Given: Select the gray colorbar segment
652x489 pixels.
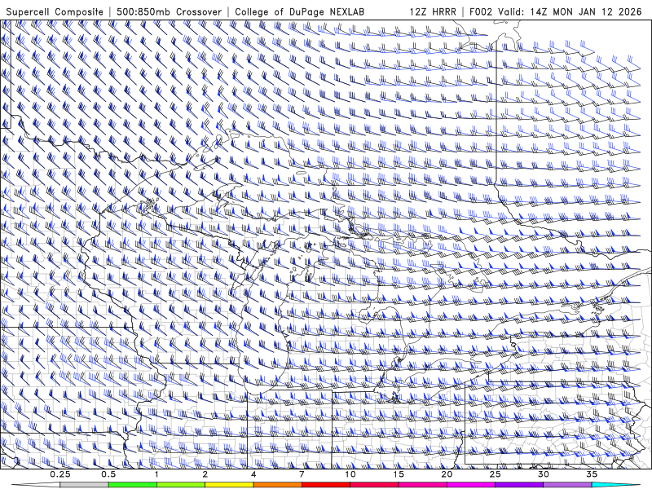Looking at the screenshot, I should point(85,485).
